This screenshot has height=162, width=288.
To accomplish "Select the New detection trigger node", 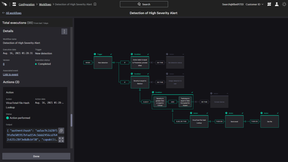I will (x=103, y=62).
